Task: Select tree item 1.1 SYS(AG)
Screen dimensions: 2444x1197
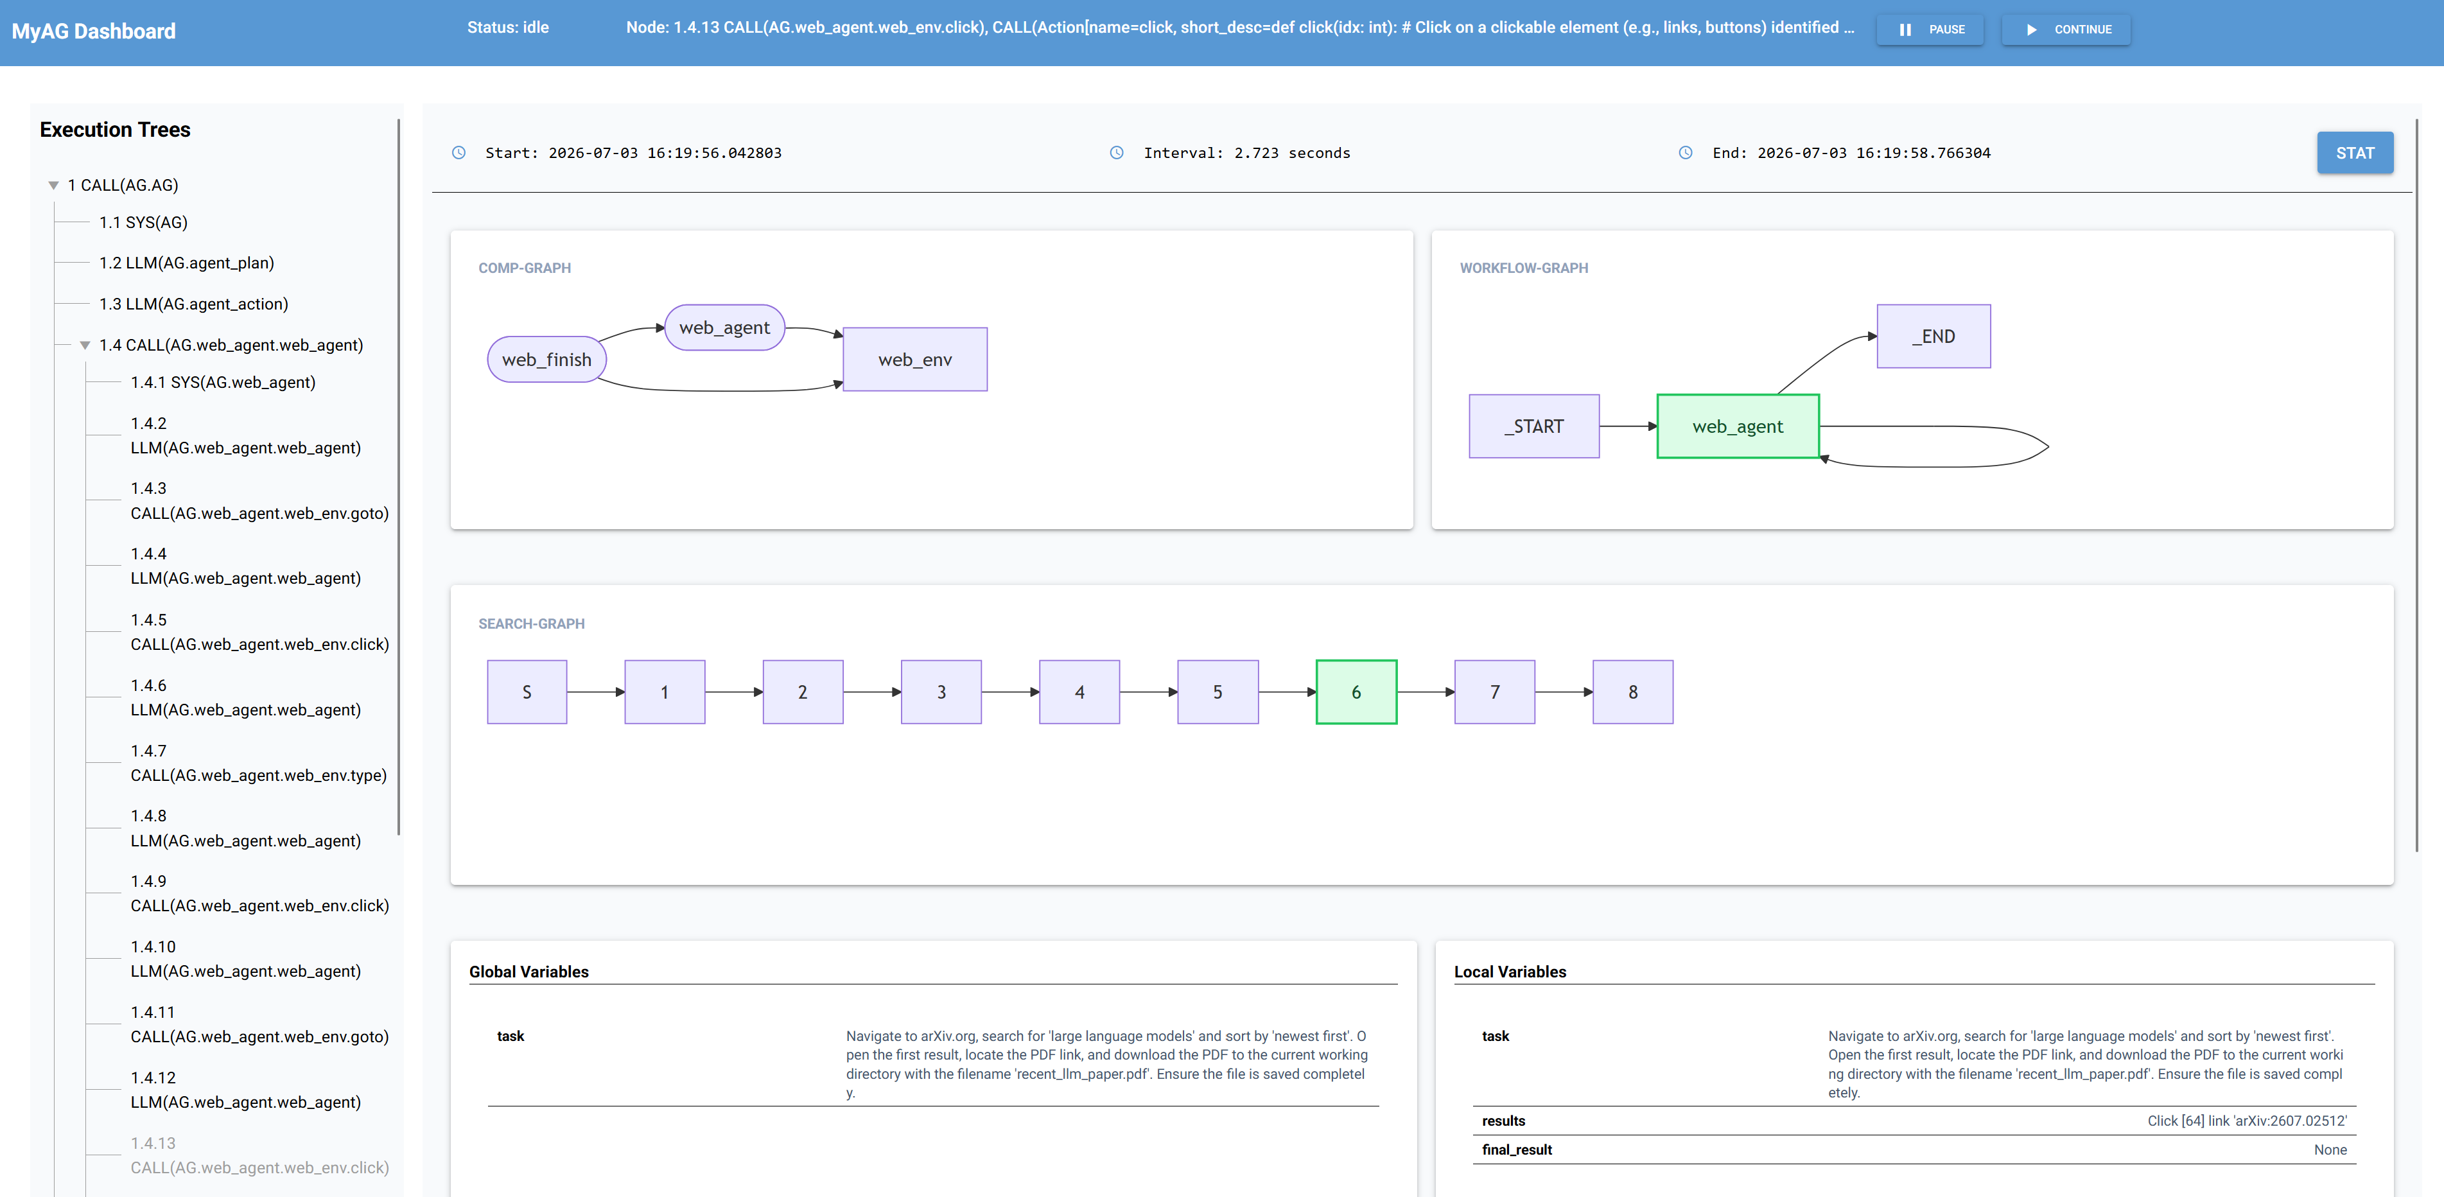Action: tap(143, 223)
